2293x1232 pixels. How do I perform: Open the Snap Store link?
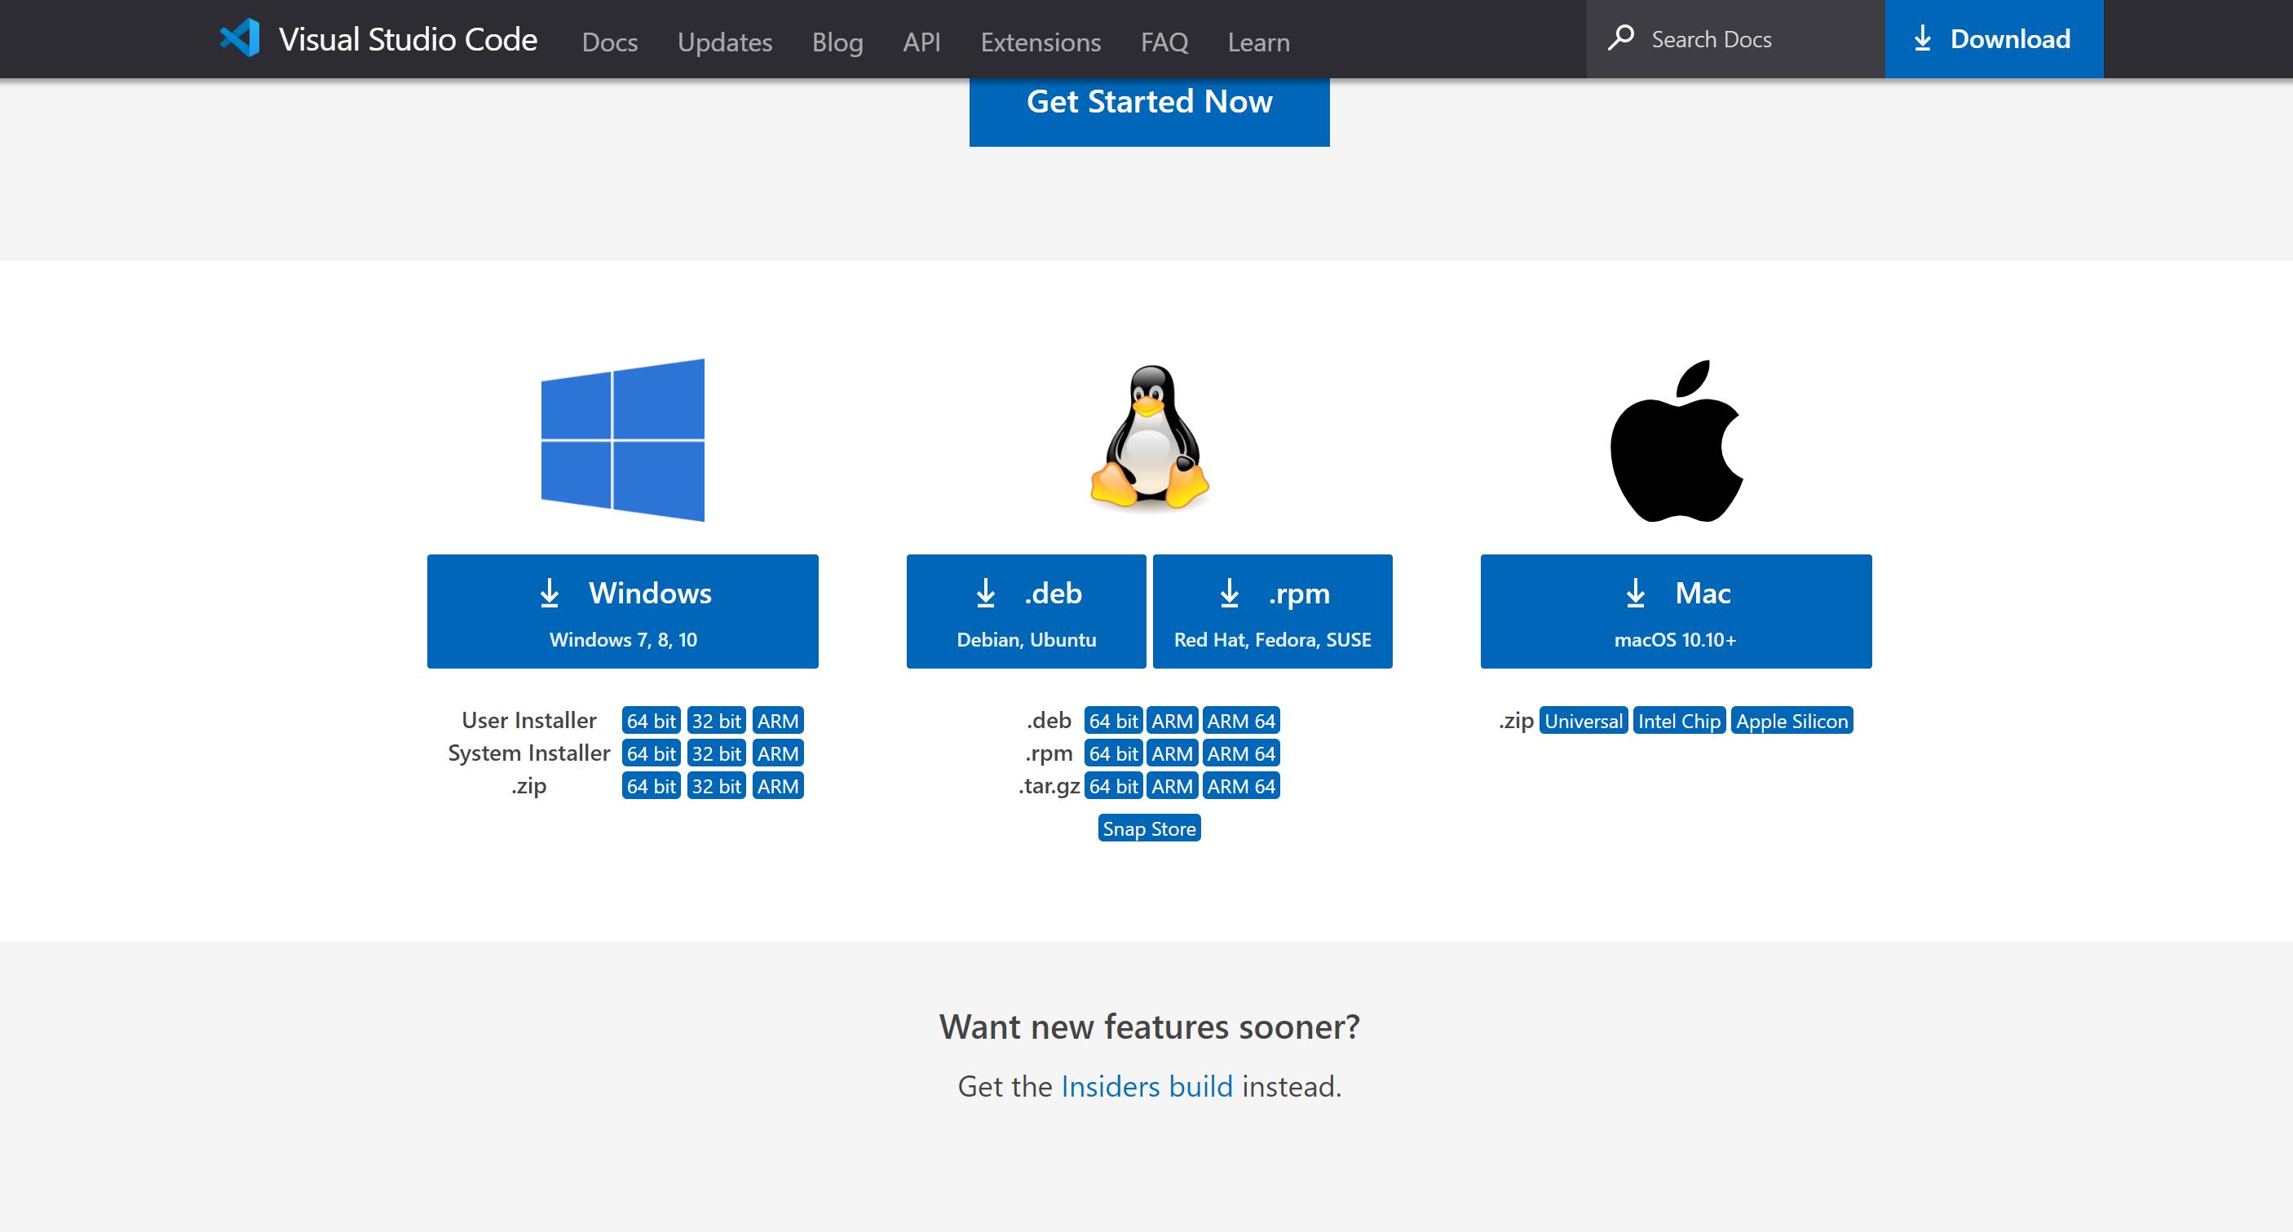tap(1149, 828)
